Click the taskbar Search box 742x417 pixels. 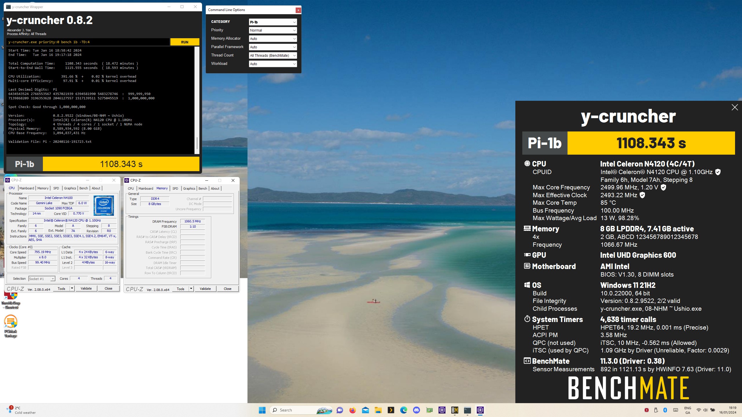pos(301,410)
